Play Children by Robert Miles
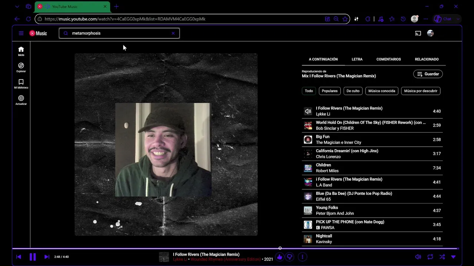This screenshot has height=266, width=474. tap(372, 168)
